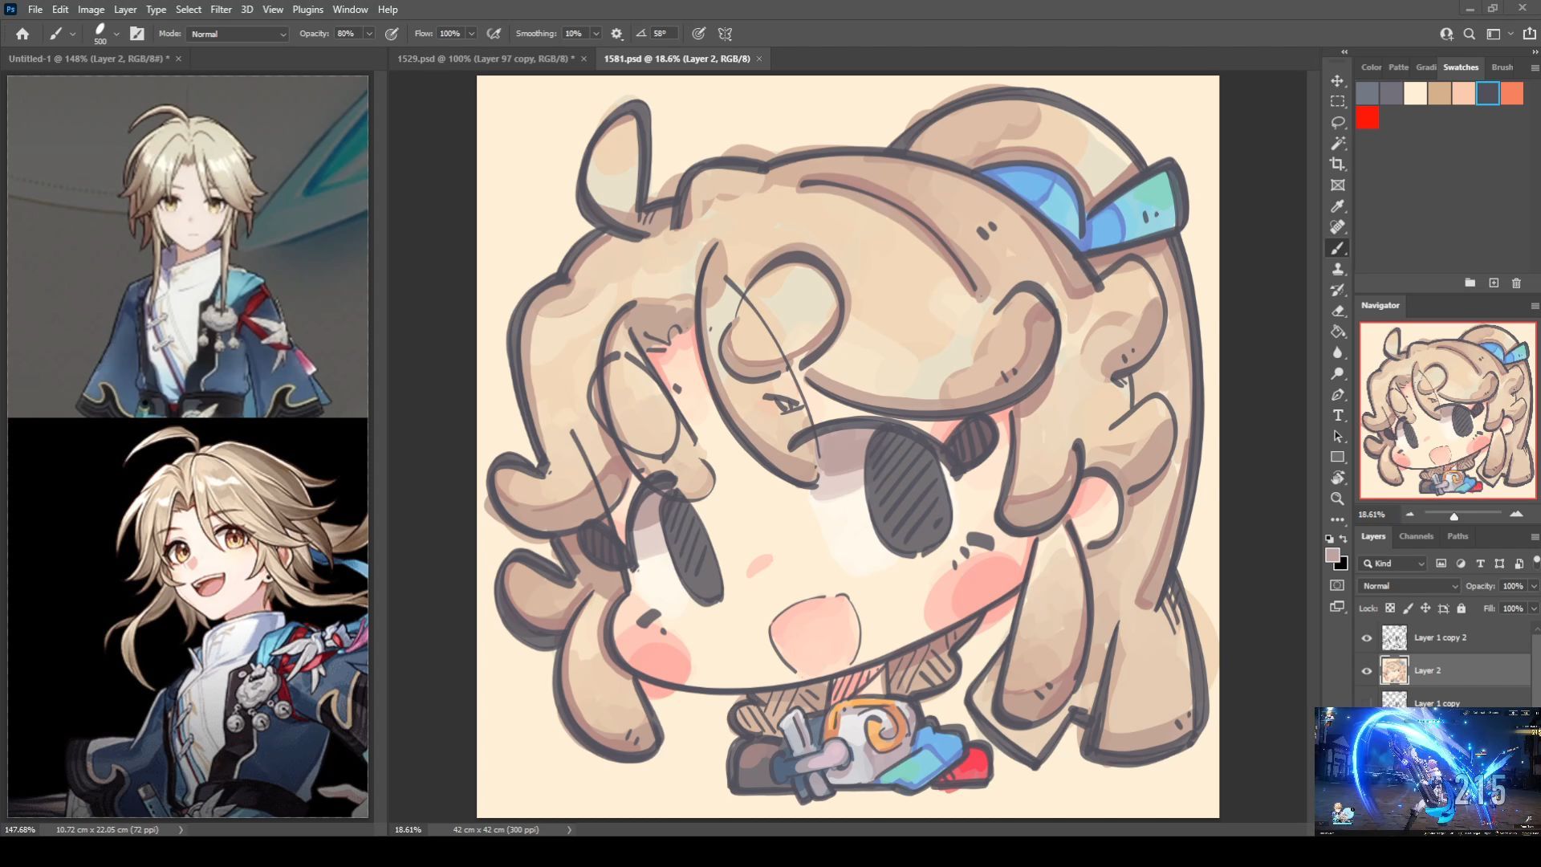Select the Pen tool
The height and width of the screenshot is (867, 1541).
point(1337,394)
